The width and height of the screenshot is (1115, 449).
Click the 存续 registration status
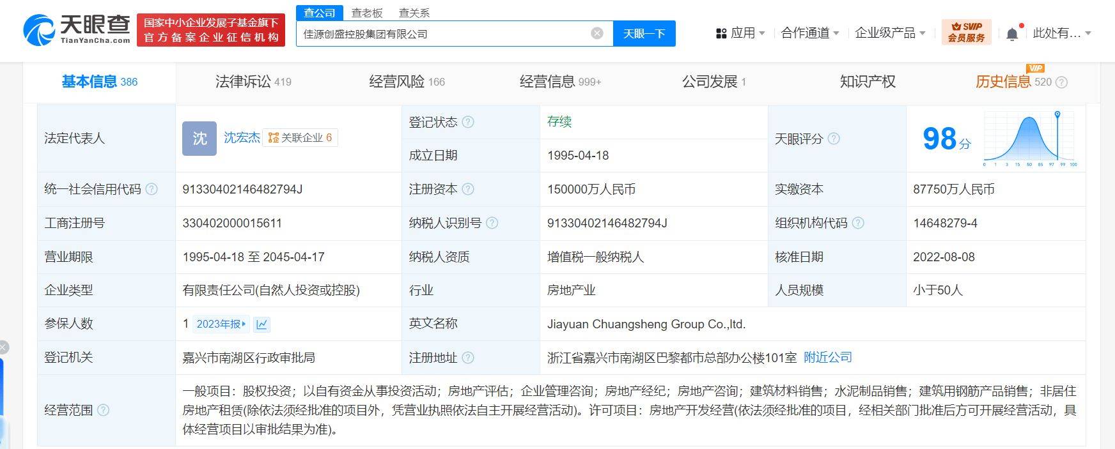pos(559,121)
